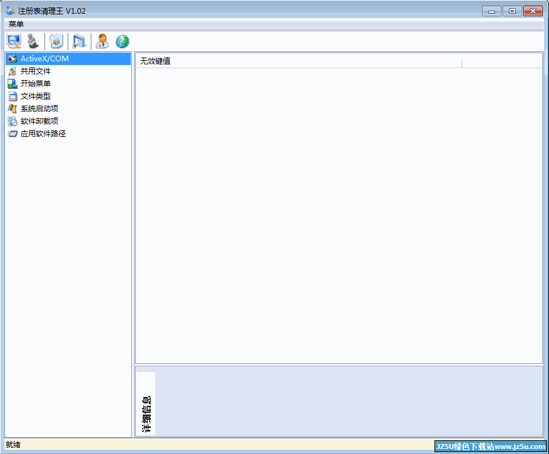Close the 注册表清理王 window
Viewport: 549px width, 454px height.
533,11
